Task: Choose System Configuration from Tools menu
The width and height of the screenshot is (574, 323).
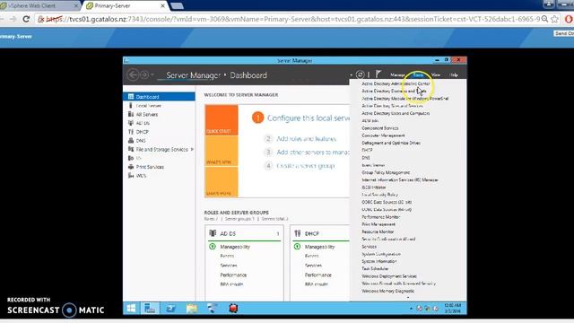Action: [381, 254]
